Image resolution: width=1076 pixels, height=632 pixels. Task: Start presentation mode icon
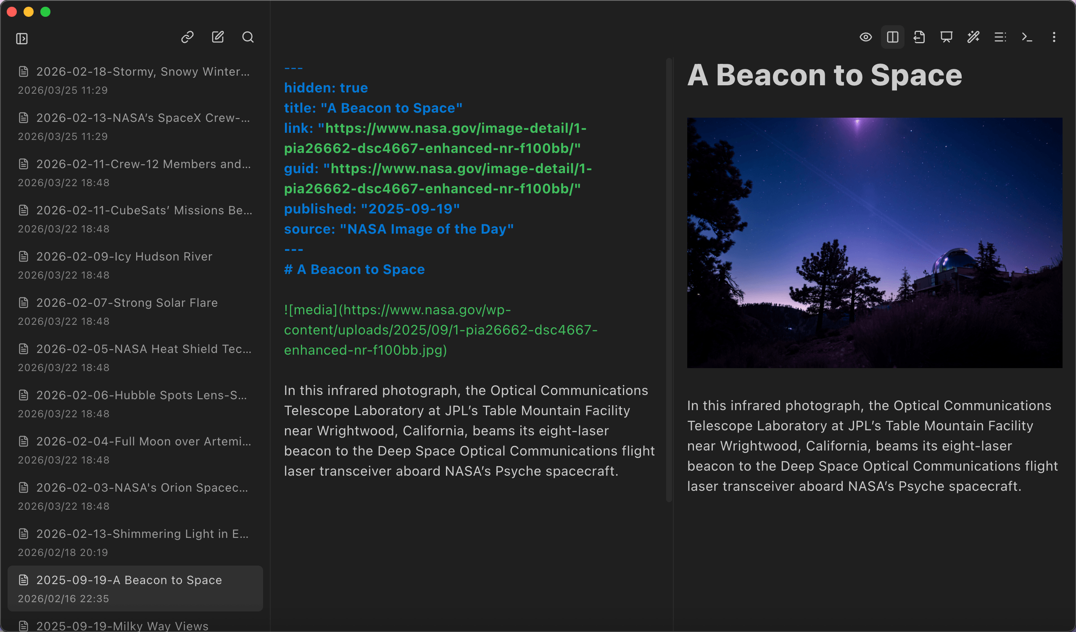[x=946, y=37]
